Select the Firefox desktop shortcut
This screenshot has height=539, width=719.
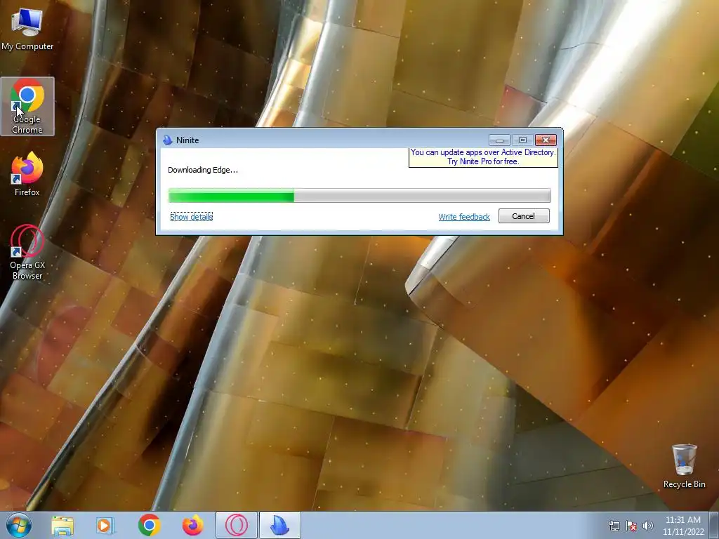click(27, 174)
